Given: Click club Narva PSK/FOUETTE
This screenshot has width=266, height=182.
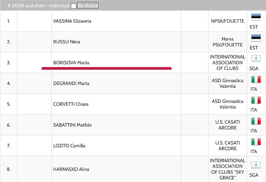Looking at the screenshot, I should tap(227, 42).
